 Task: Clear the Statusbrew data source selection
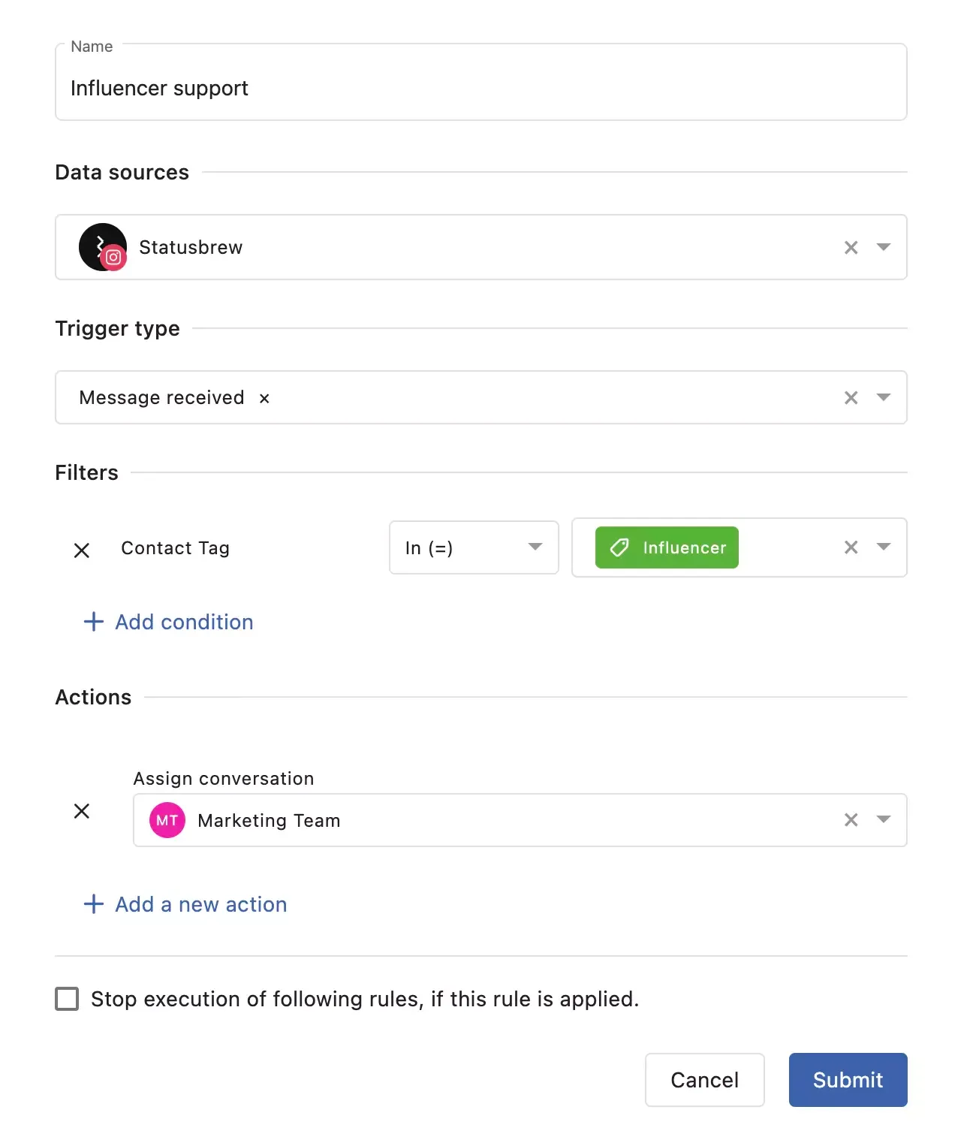point(851,248)
